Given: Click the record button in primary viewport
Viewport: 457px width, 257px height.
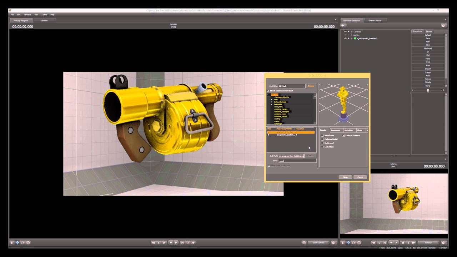Looking at the screenshot, I should coord(171,242).
